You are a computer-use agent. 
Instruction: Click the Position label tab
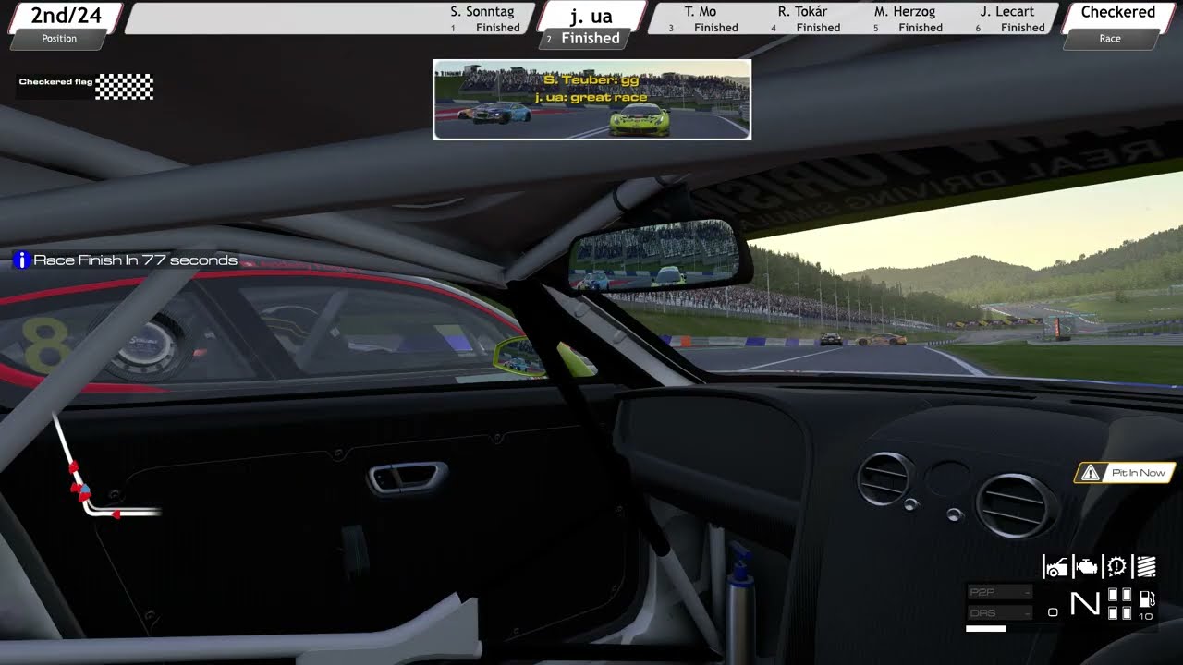tap(59, 39)
